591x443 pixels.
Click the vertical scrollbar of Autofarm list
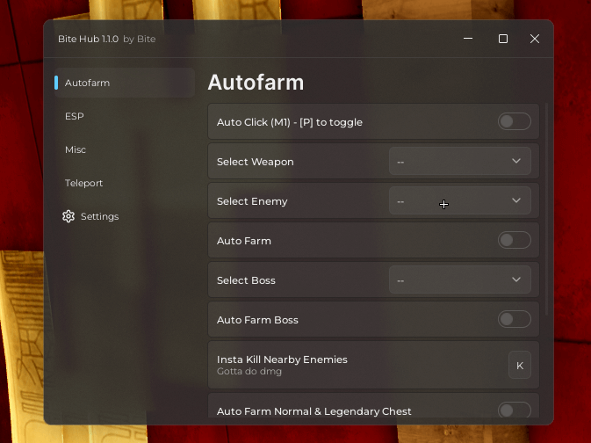point(546,209)
